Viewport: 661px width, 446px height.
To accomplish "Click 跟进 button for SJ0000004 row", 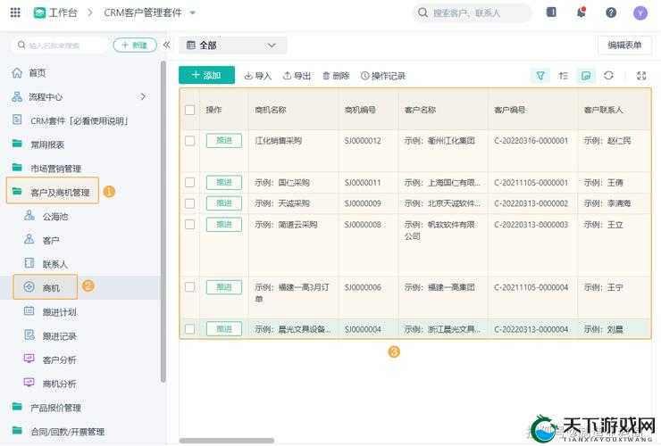I will point(224,329).
